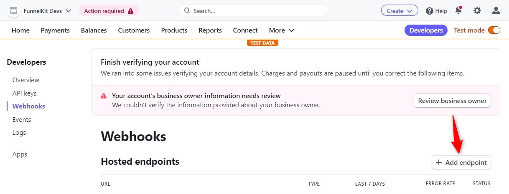Click the red alert icon beside business owner notice
The width and height of the screenshot is (509, 194).
point(104,96)
